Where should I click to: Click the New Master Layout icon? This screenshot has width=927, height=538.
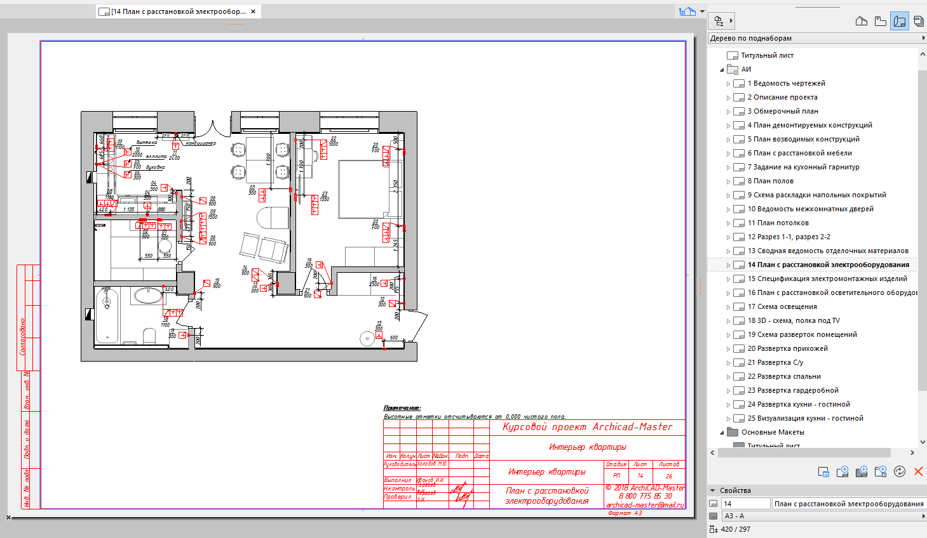tap(862, 471)
